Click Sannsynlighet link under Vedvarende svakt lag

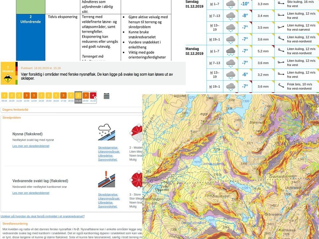coord(108,206)
